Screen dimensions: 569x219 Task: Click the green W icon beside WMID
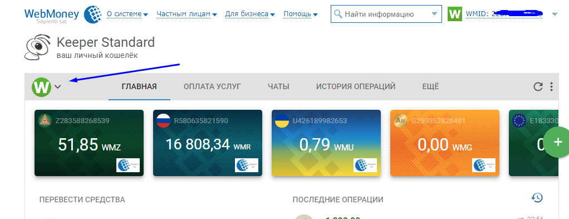(x=455, y=14)
